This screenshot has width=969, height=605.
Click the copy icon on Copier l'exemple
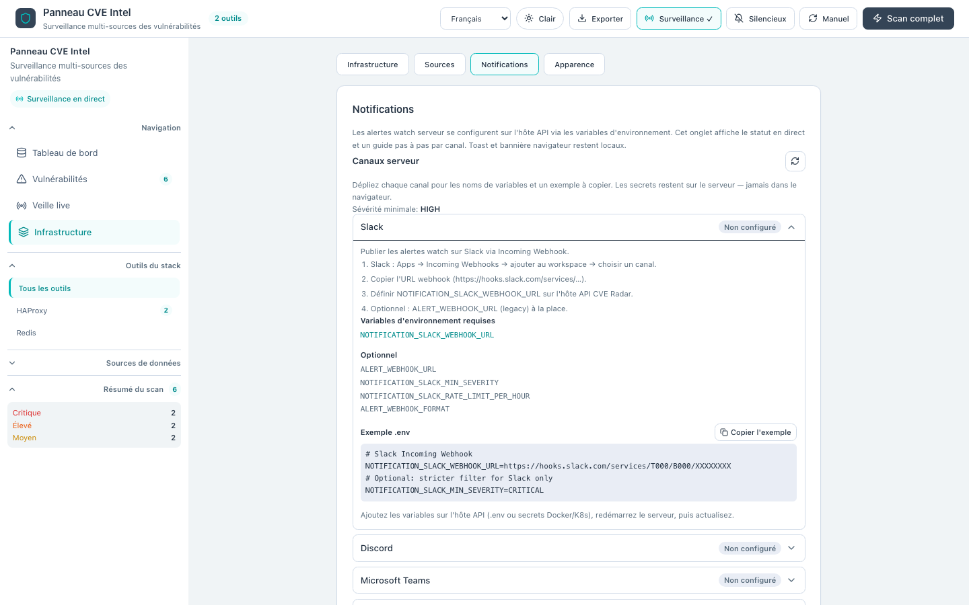coord(724,432)
